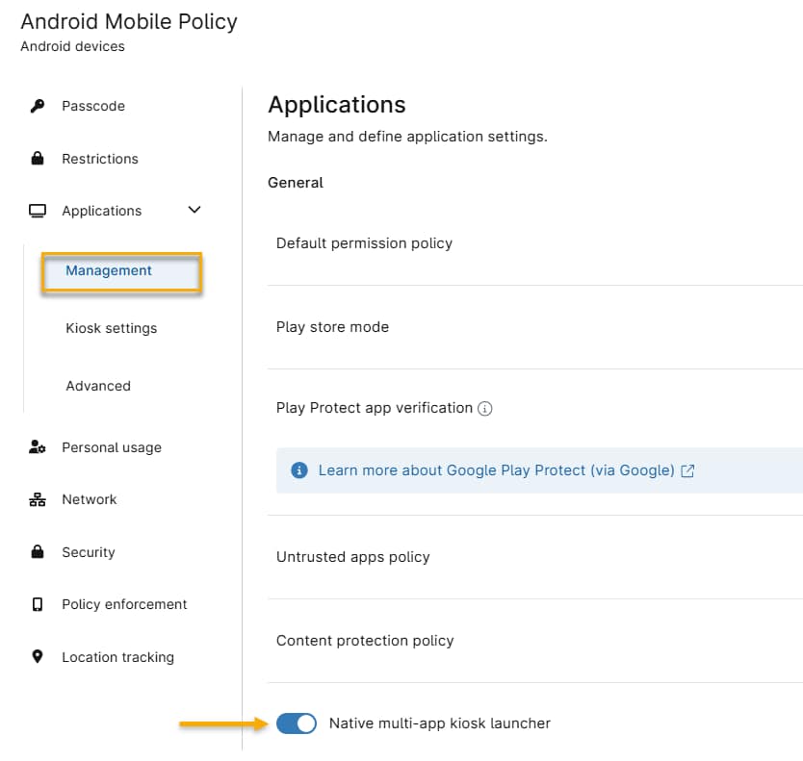Click the Network topology icon

pyautogui.click(x=38, y=499)
